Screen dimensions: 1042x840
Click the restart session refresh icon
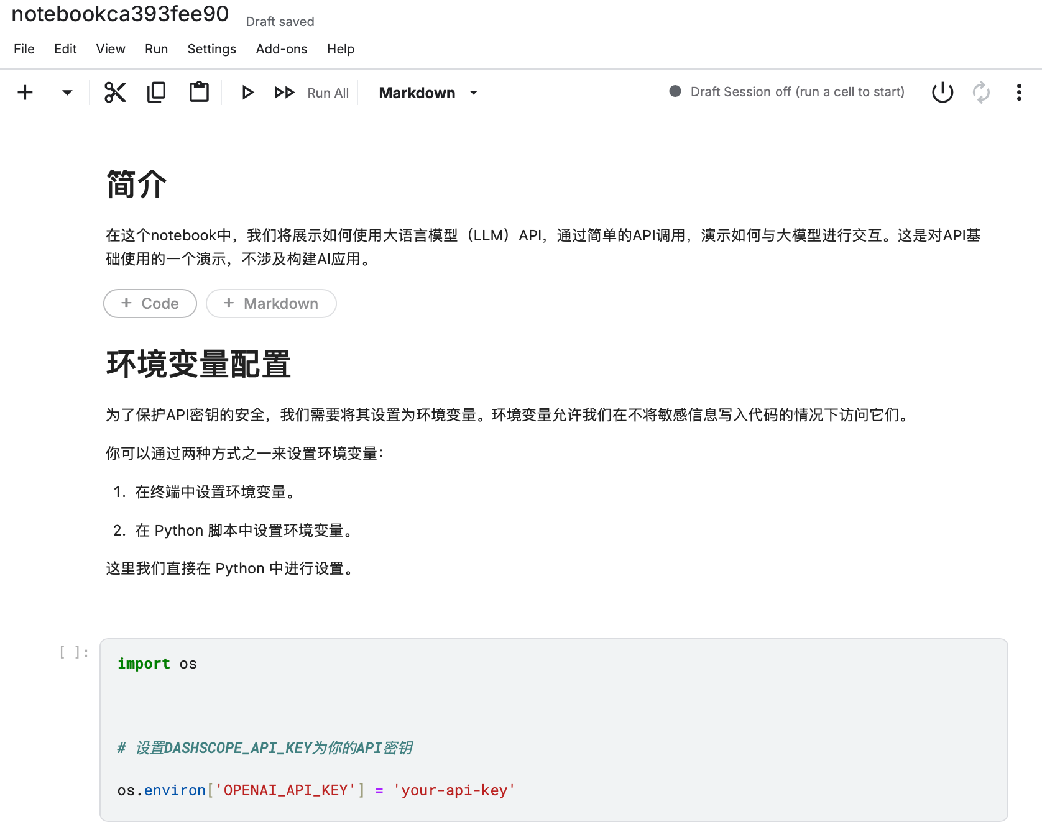coord(981,92)
